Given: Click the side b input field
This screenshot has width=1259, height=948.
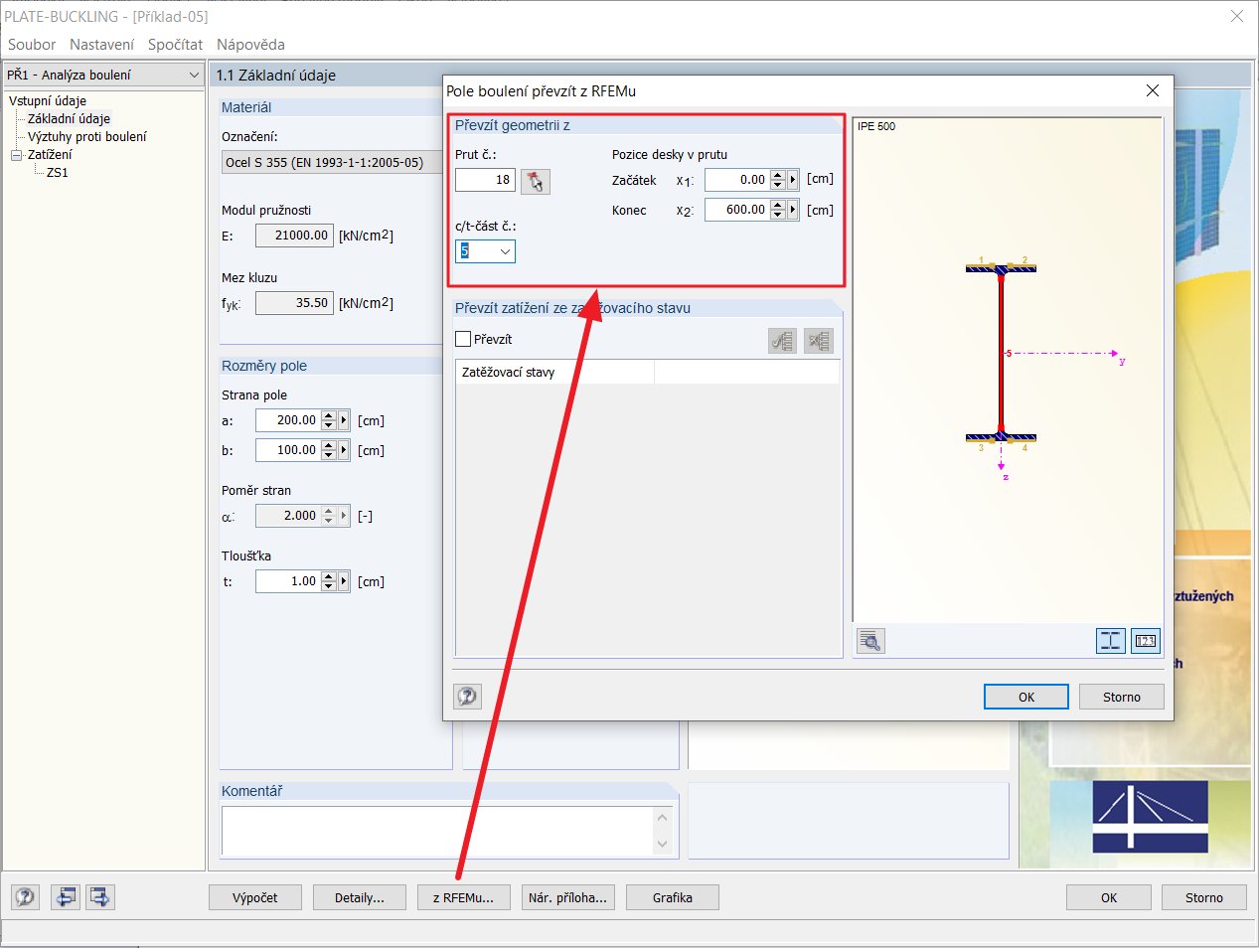Looking at the screenshot, I should point(288,450).
